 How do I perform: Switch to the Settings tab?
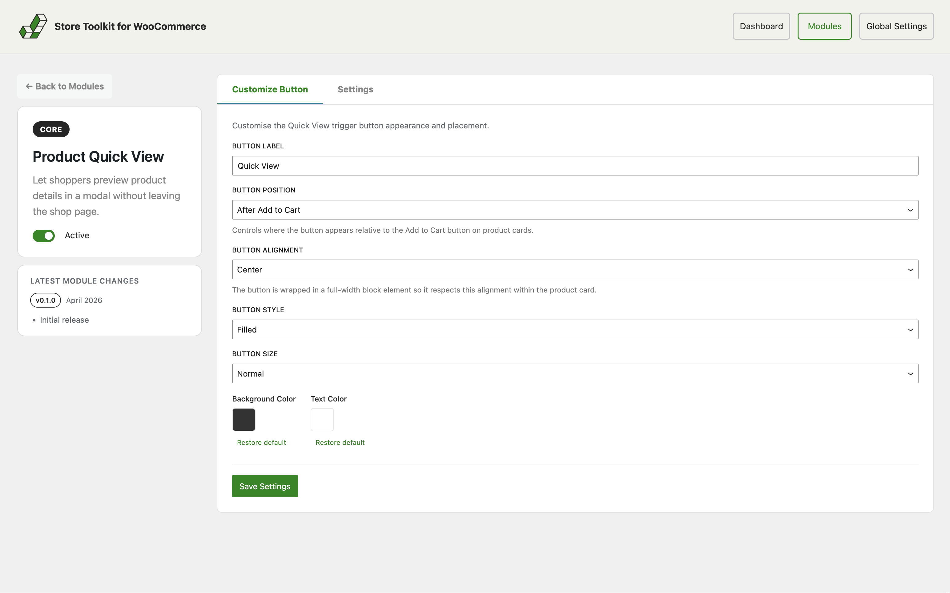[355, 89]
